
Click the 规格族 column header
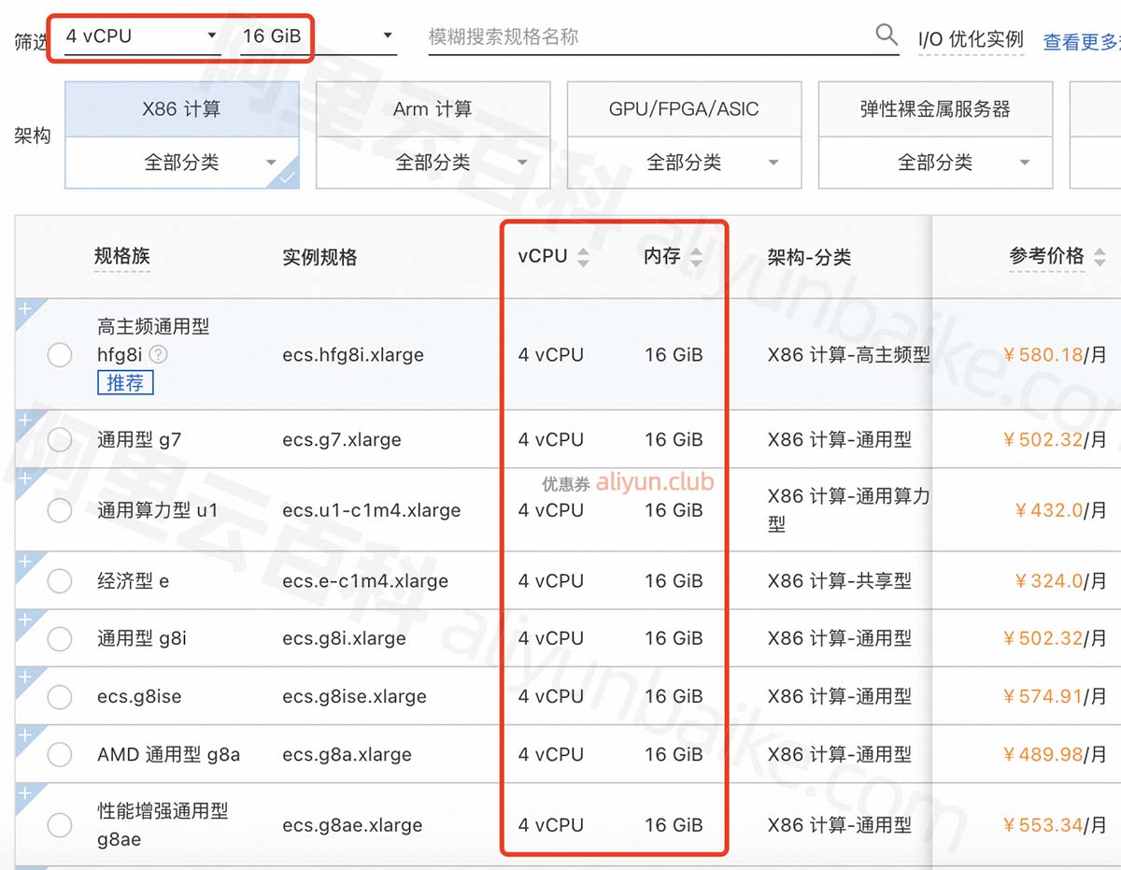[x=122, y=256]
